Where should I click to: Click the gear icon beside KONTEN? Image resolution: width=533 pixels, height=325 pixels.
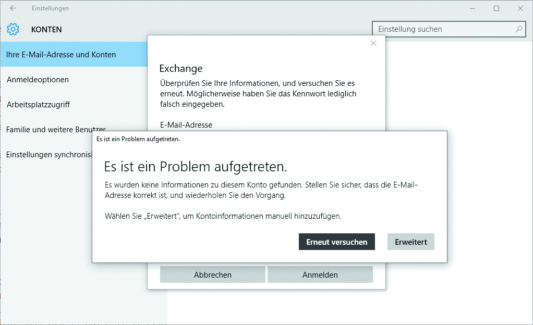point(13,29)
